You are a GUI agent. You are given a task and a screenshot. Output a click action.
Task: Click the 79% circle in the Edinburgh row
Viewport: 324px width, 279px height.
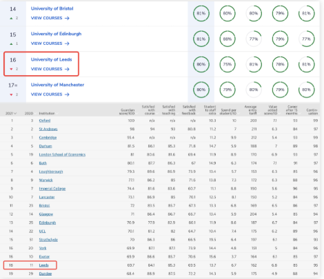pyautogui.click(x=280, y=39)
